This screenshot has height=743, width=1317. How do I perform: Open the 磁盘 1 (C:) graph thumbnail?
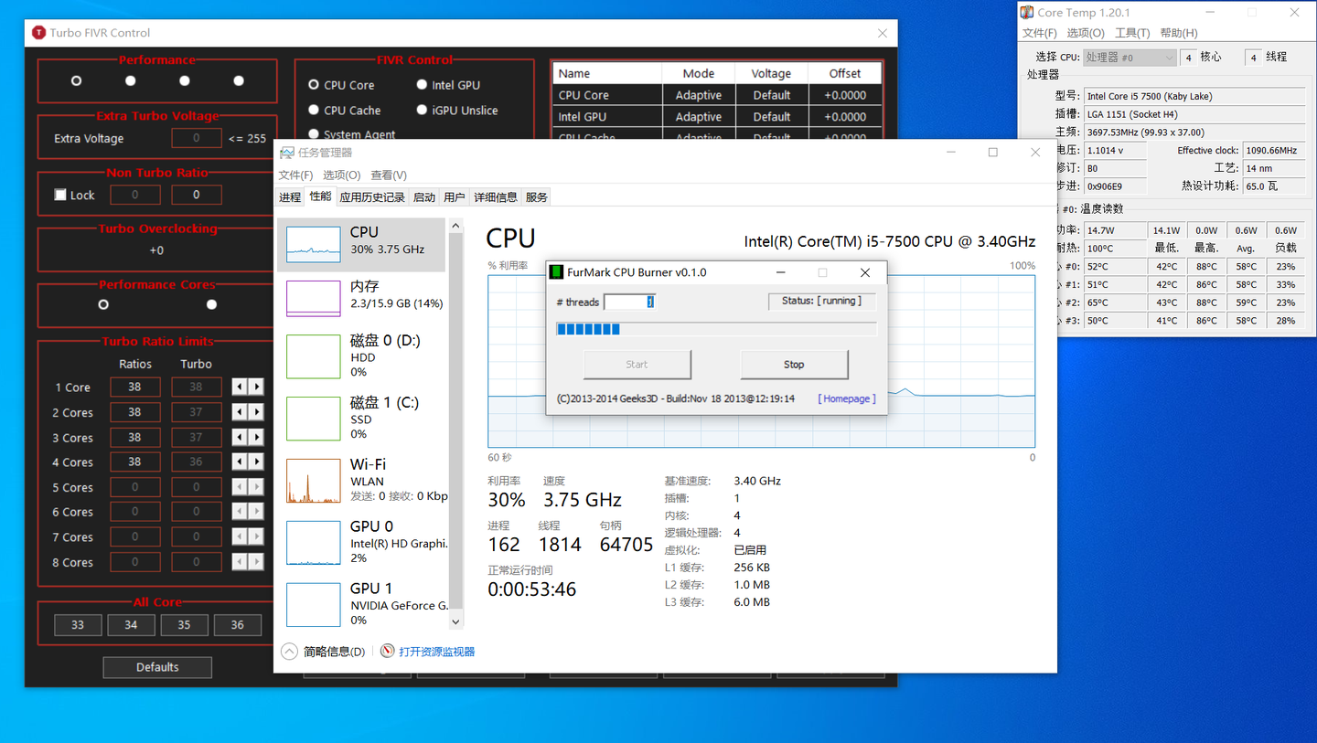point(313,419)
